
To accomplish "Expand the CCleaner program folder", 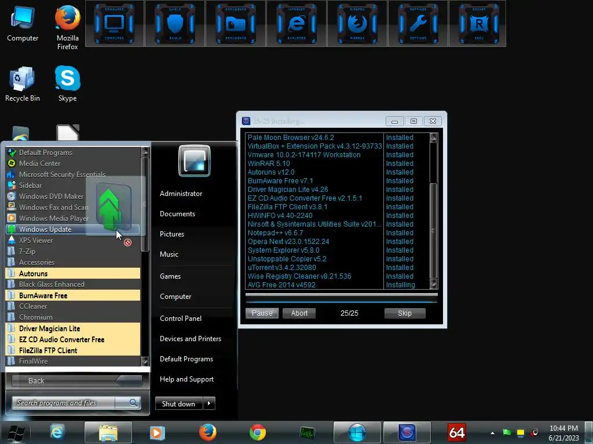I will click(x=72, y=306).
